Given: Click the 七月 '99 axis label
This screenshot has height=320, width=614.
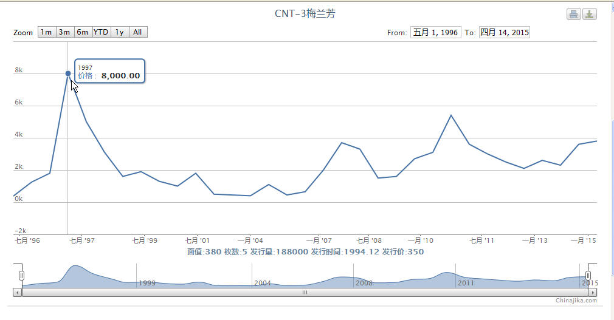Looking at the screenshot, I should [145, 240].
